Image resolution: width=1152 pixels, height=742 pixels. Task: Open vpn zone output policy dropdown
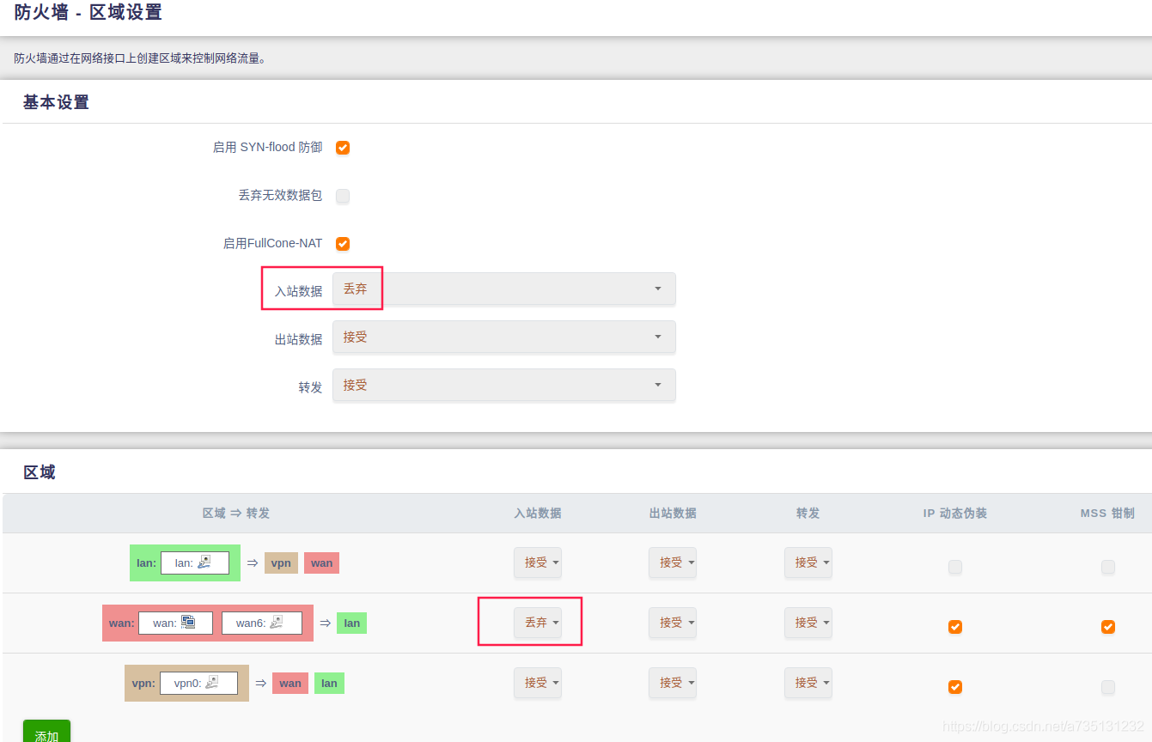673,683
